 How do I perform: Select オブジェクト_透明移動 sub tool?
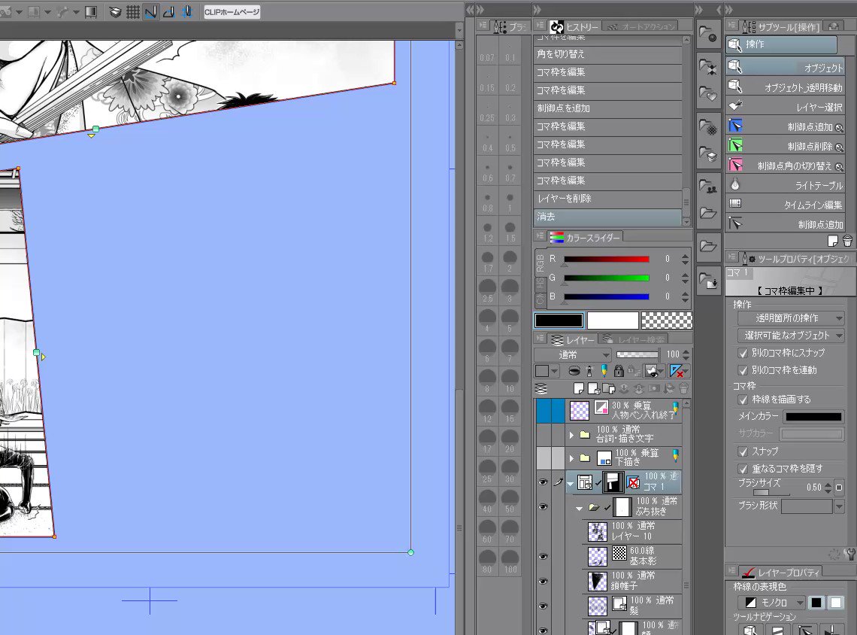(x=786, y=87)
